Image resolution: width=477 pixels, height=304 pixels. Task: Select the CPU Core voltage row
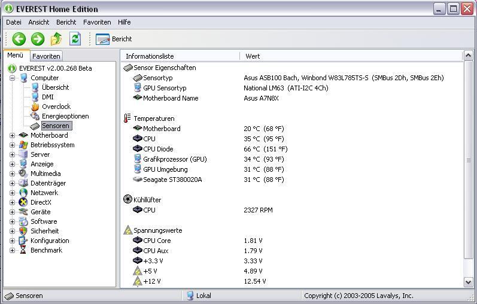(292, 241)
